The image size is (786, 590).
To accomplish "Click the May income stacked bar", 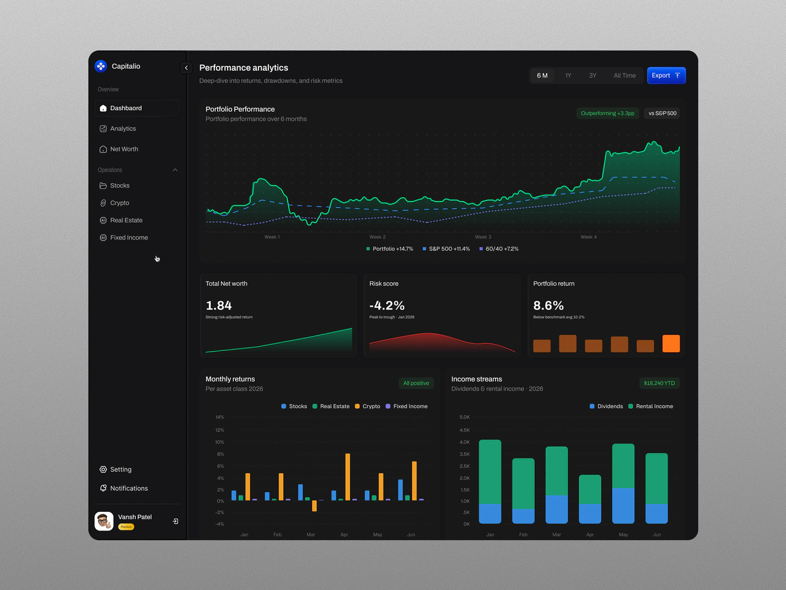I will (623, 484).
